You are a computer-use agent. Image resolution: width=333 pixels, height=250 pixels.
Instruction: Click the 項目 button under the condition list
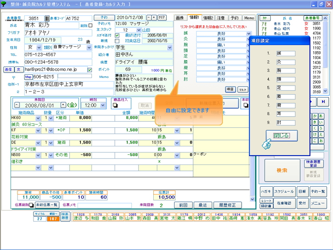pos(230,89)
